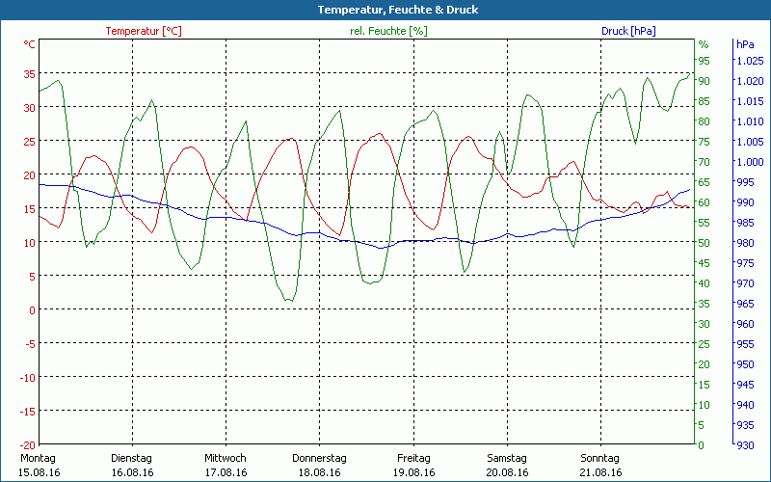The height and width of the screenshot is (482, 771).
Task: Click the humidity axis value '95'
Action: [705, 61]
